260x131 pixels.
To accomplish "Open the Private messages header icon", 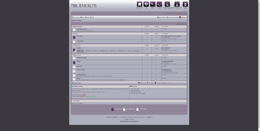I will 167,4.
